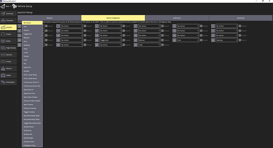Screen dimensions: 273x148
Task: Open the Power setup icon
Action: click(3, 62)
